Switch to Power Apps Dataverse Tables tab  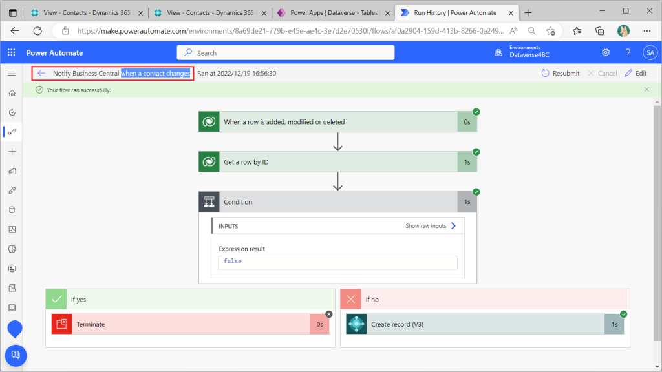(334, 13)
